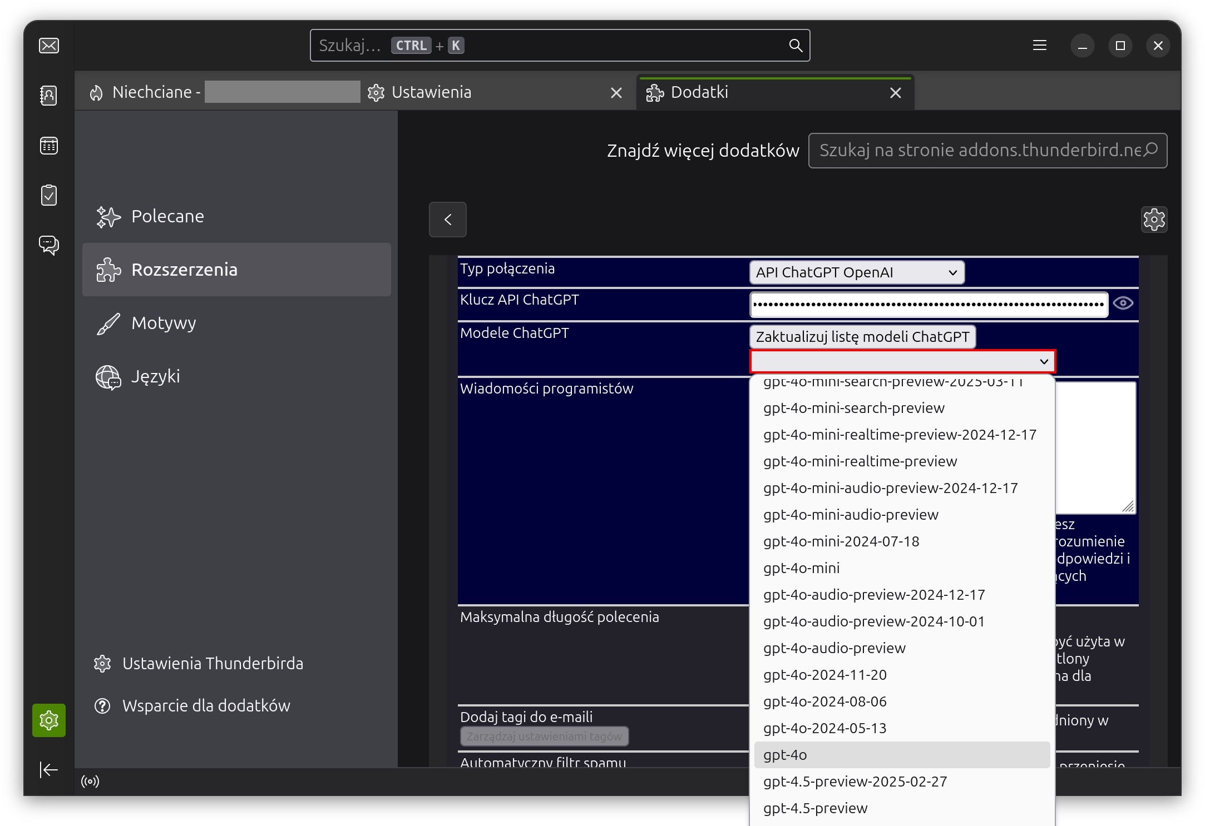Image resolution: width=1205 pixels, height=826 pixels.
Task: Go back with the arrow button
Action: (447, 220)
